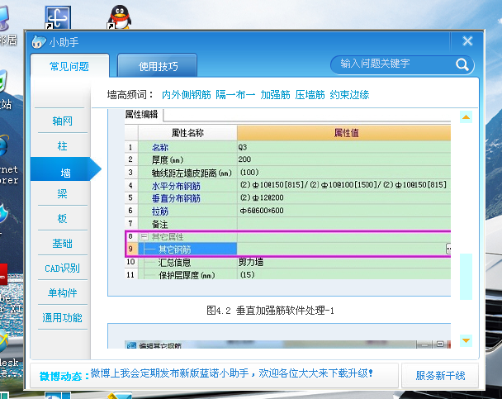Select the 其它钢筋 row
This screenshot has width=502, height=399.
point(288,249)
